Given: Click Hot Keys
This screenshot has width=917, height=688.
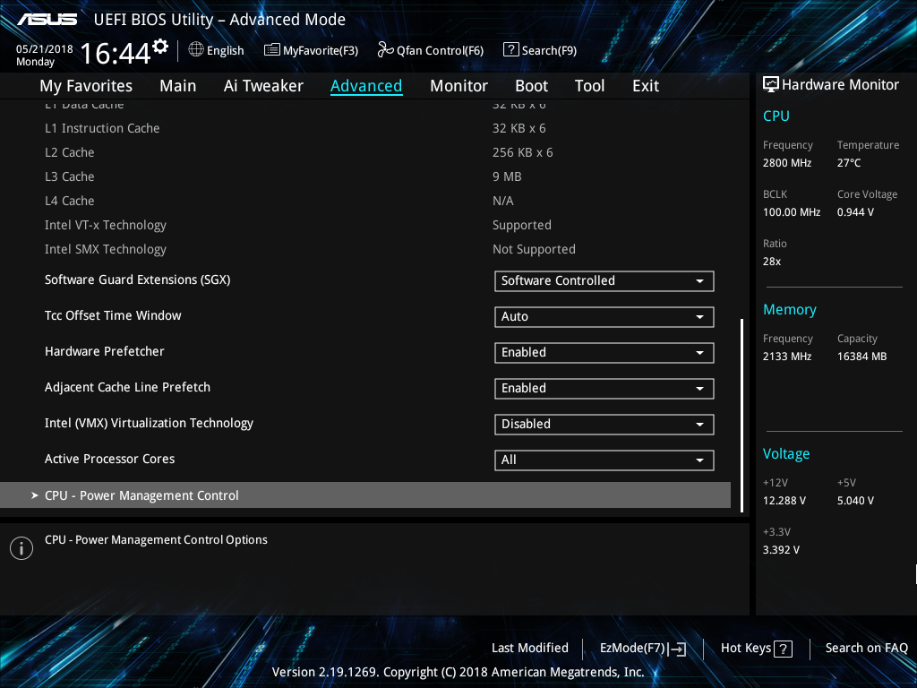Looking at the screenshot, I should [x=756, y=649].
